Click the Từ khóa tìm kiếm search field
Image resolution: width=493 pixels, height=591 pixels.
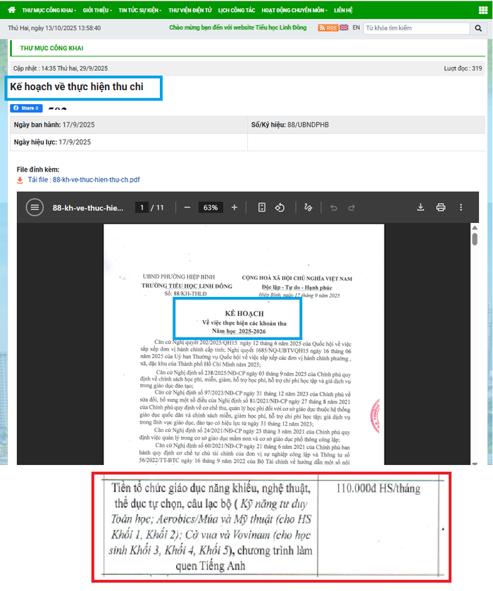[x=416, y=28]
